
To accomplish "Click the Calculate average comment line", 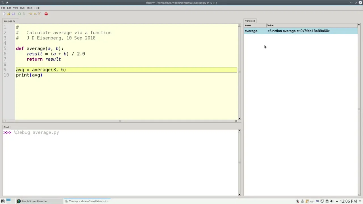I will tap(64, 33).
